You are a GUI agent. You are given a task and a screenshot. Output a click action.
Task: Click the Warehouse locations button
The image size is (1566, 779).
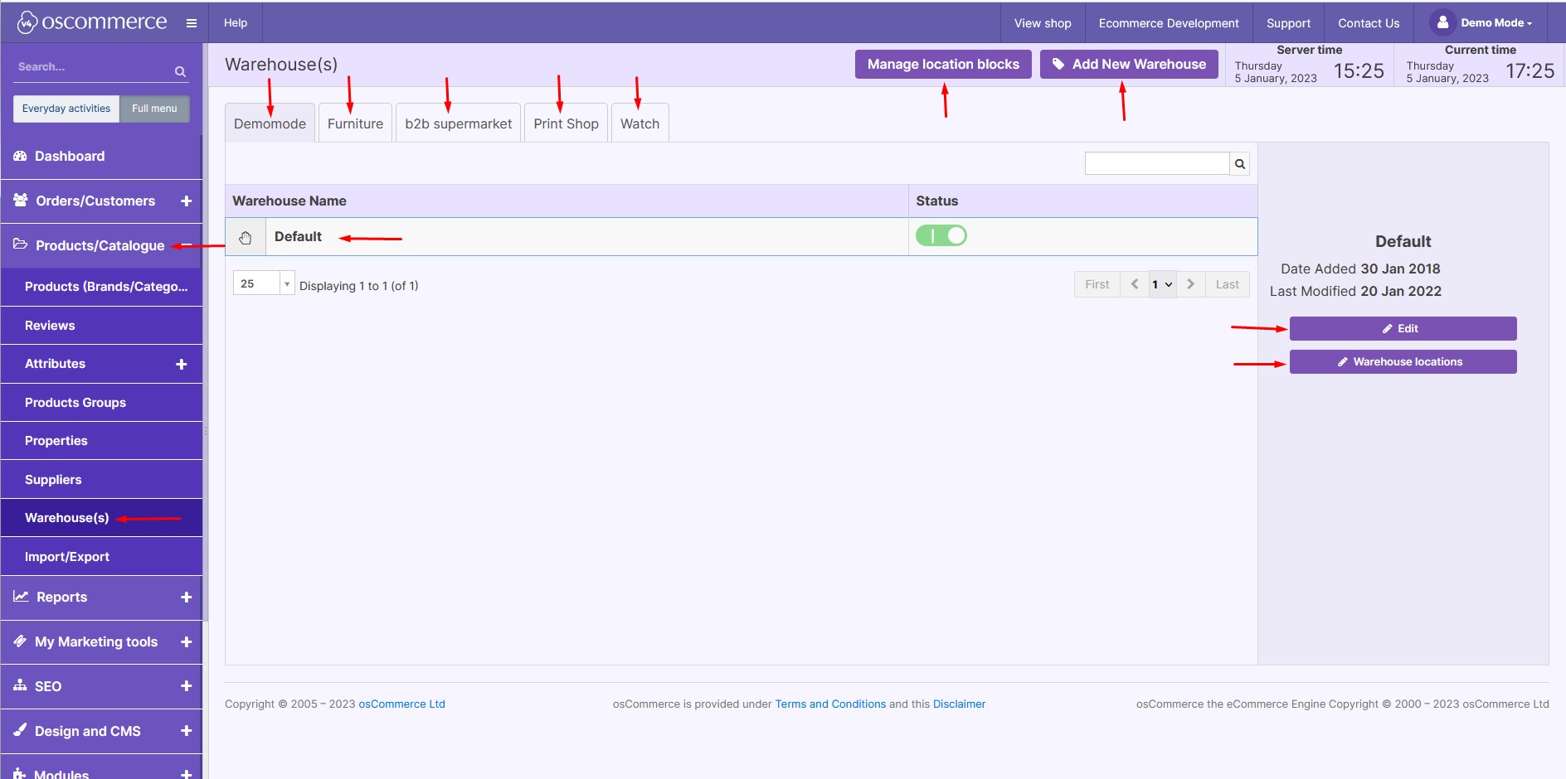[1403, 362]
